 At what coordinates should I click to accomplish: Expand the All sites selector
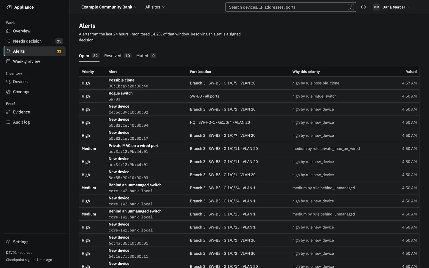coord(155,7)
